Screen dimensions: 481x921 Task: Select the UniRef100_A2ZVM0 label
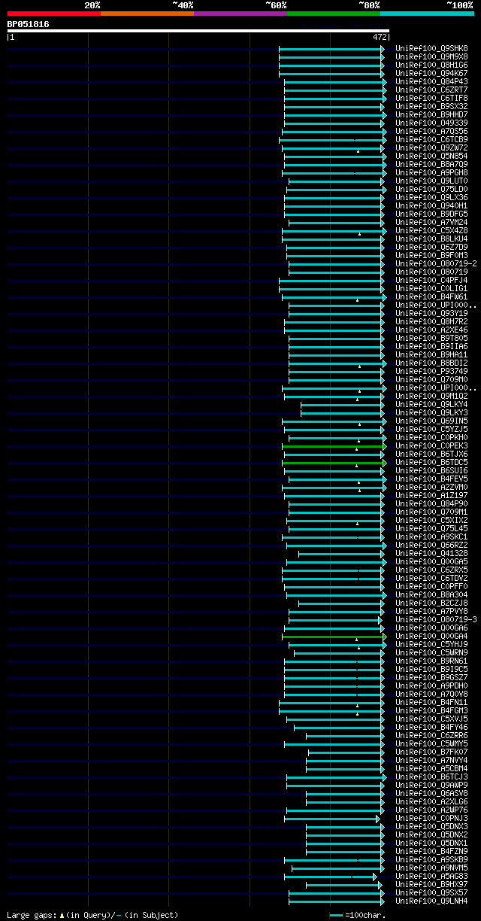431,487
